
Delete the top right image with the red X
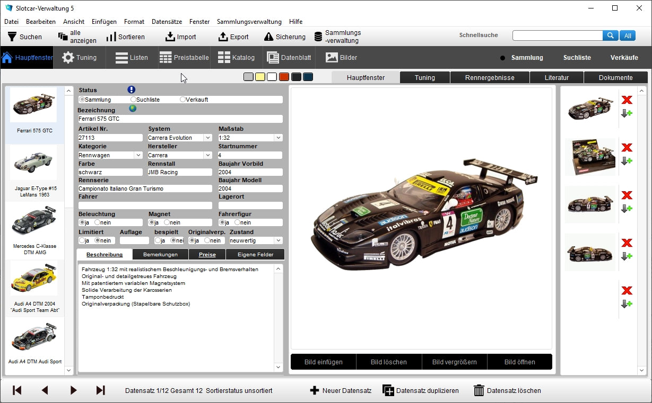click(x=628, y=100)
